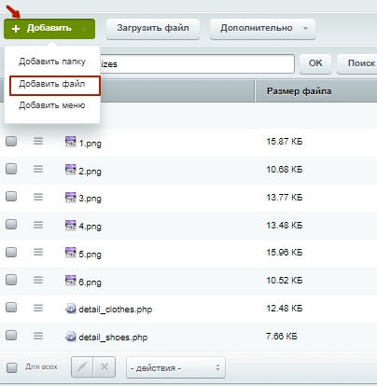Tick the checkbox next to 2.png

coord(11,169)
